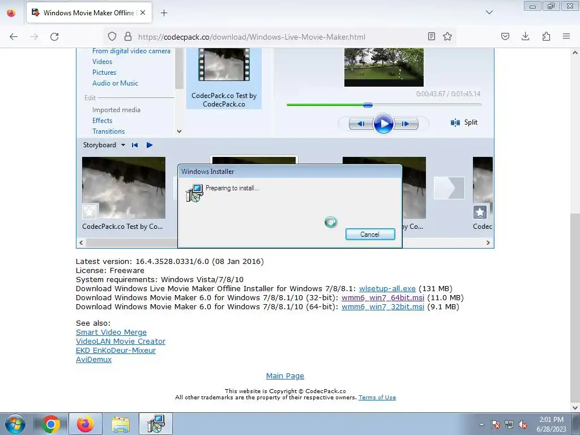Click From digital video camera link
Image resolution: width=580 pixels, height=435 pixels.
(131, 51)
